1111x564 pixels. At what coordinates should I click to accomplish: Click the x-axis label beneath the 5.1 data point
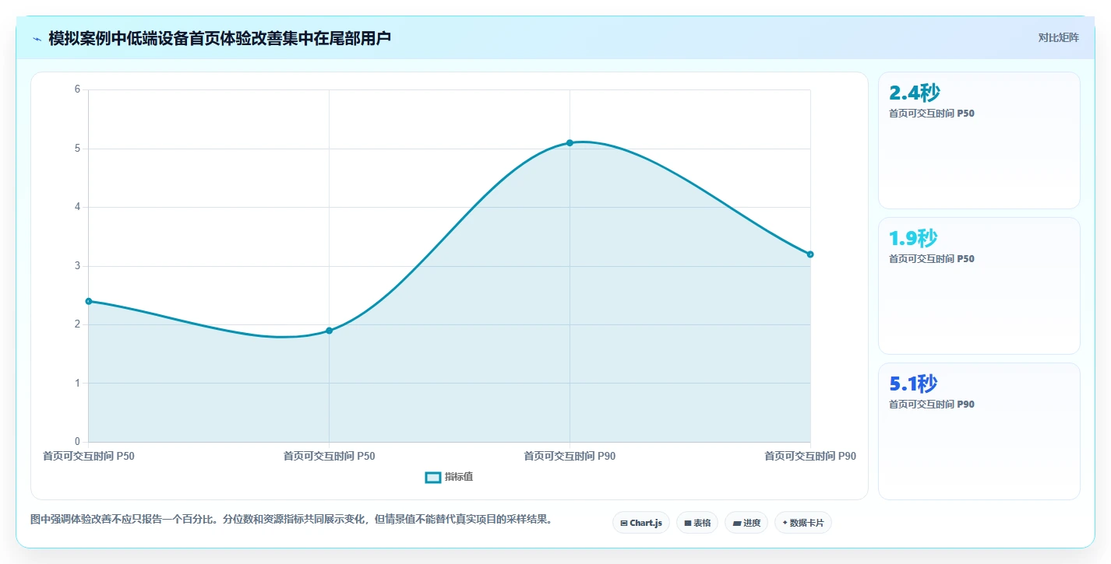570,456
